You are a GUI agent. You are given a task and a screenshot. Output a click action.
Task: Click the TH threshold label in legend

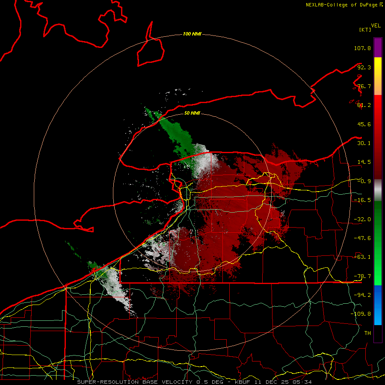[x=367, y=333]
